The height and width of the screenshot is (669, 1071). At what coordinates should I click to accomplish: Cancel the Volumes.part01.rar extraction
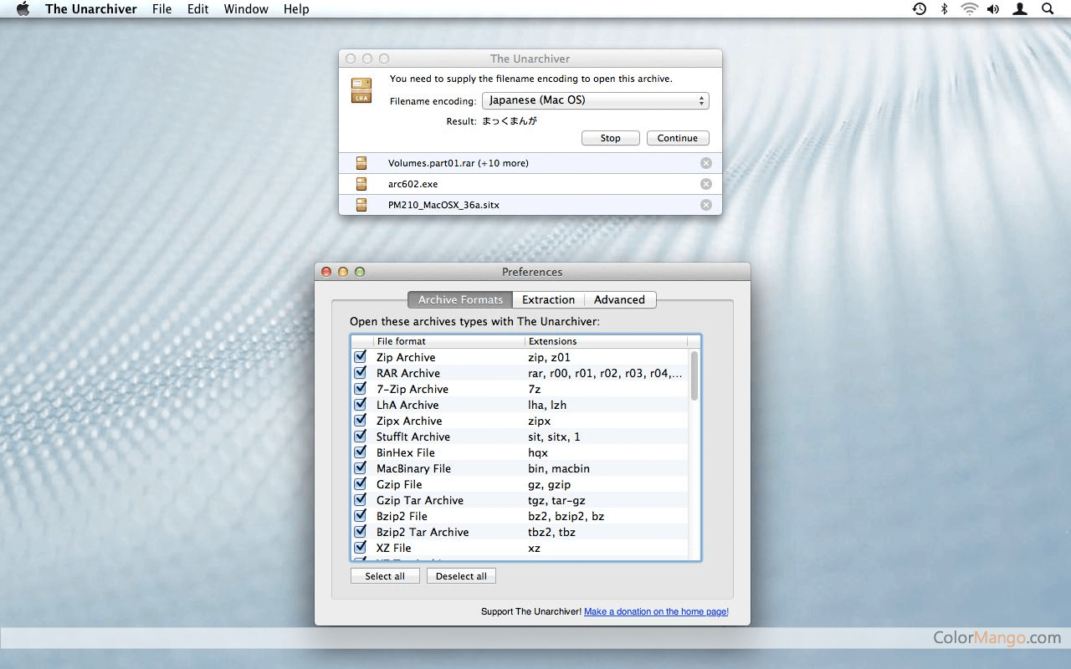coord(705,163)
